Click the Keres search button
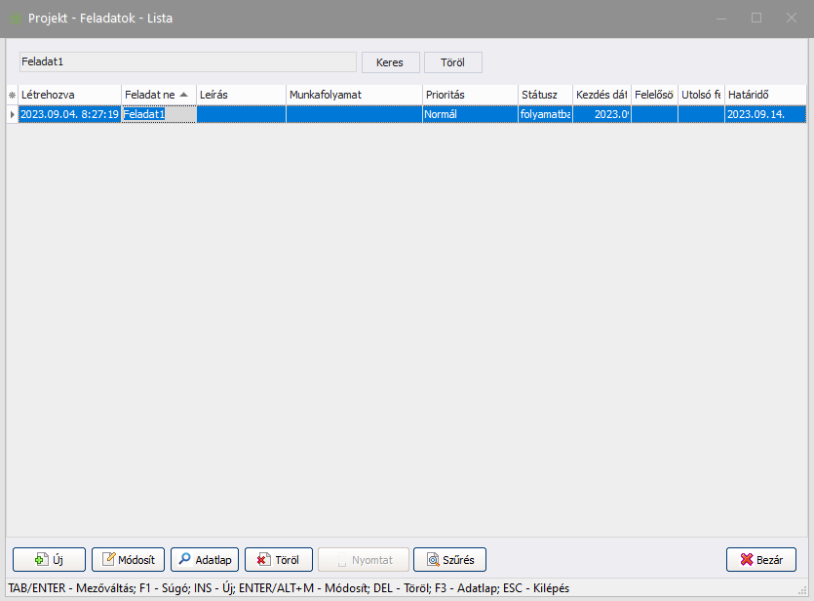Image resolution: width=814 pixels, height=601 pixels. coord(390,61)
